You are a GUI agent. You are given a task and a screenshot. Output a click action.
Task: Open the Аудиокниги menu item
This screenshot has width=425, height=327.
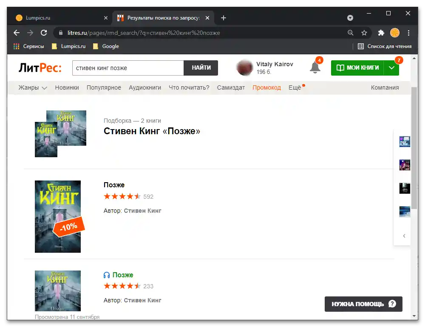point(145,88)
